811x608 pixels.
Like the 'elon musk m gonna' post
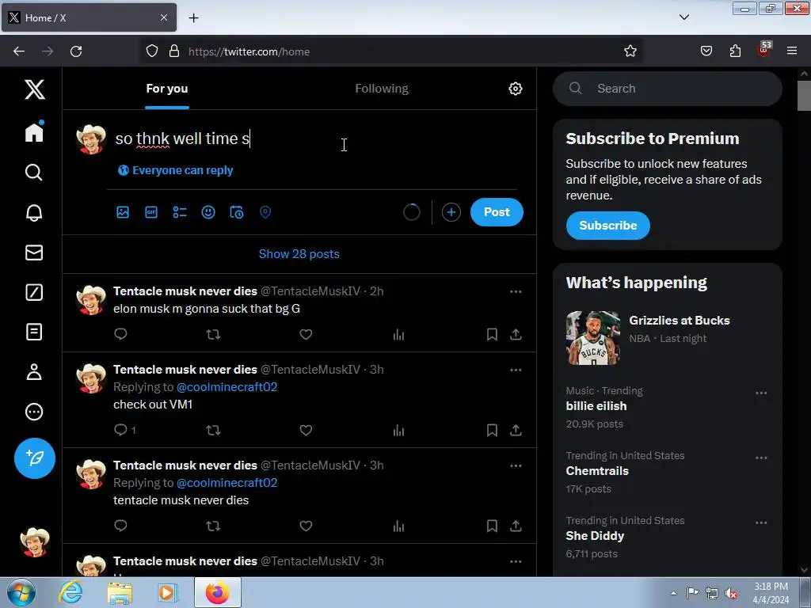pos(306,335)
